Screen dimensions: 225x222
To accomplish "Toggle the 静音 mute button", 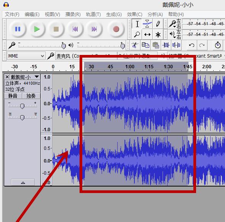I will coord(13,96).
